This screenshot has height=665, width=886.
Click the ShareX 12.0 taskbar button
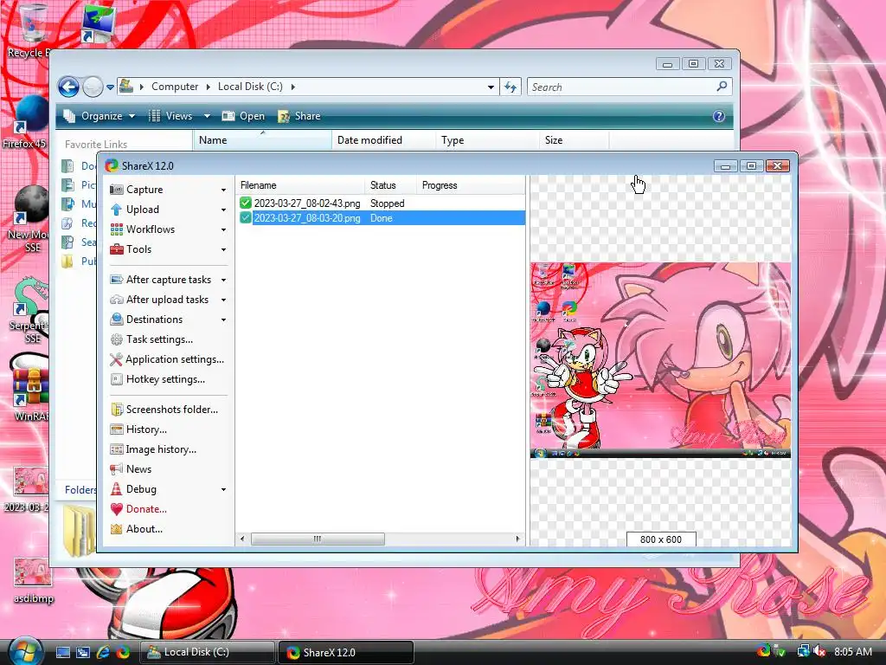click(x=346, y=652)
